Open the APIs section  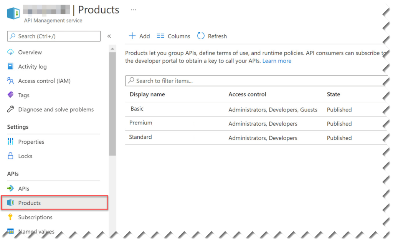pyautogui.click(x=24, y=188)
